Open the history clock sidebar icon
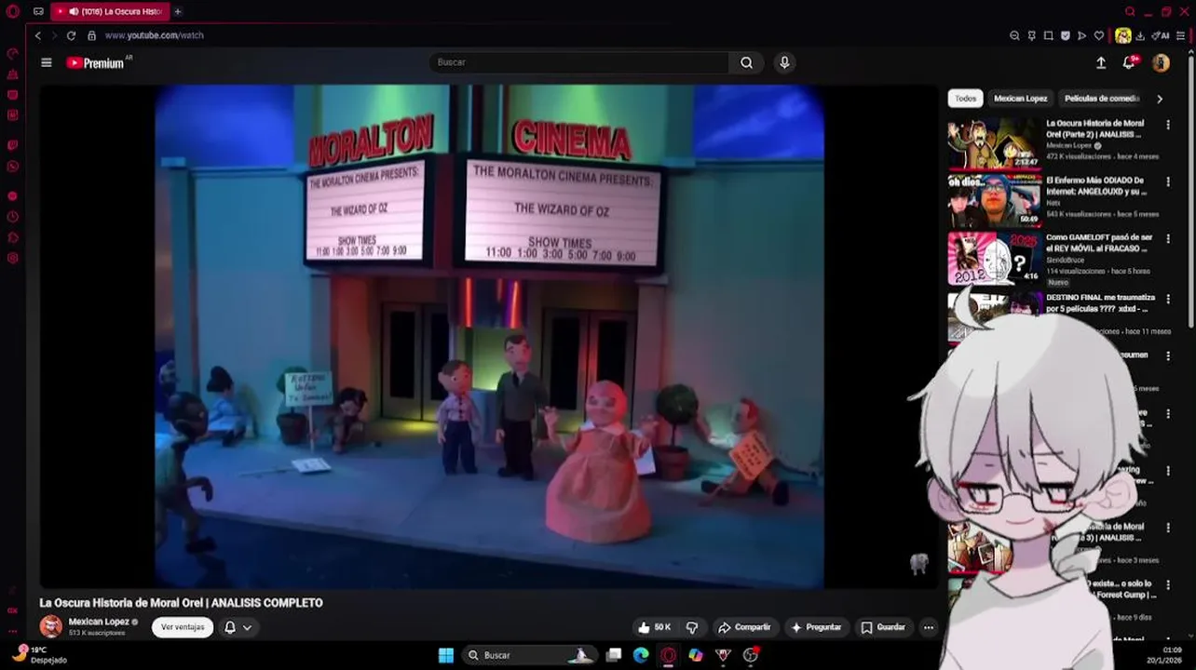This screenshot has width=1196, height=670. (x=13, y=217)
